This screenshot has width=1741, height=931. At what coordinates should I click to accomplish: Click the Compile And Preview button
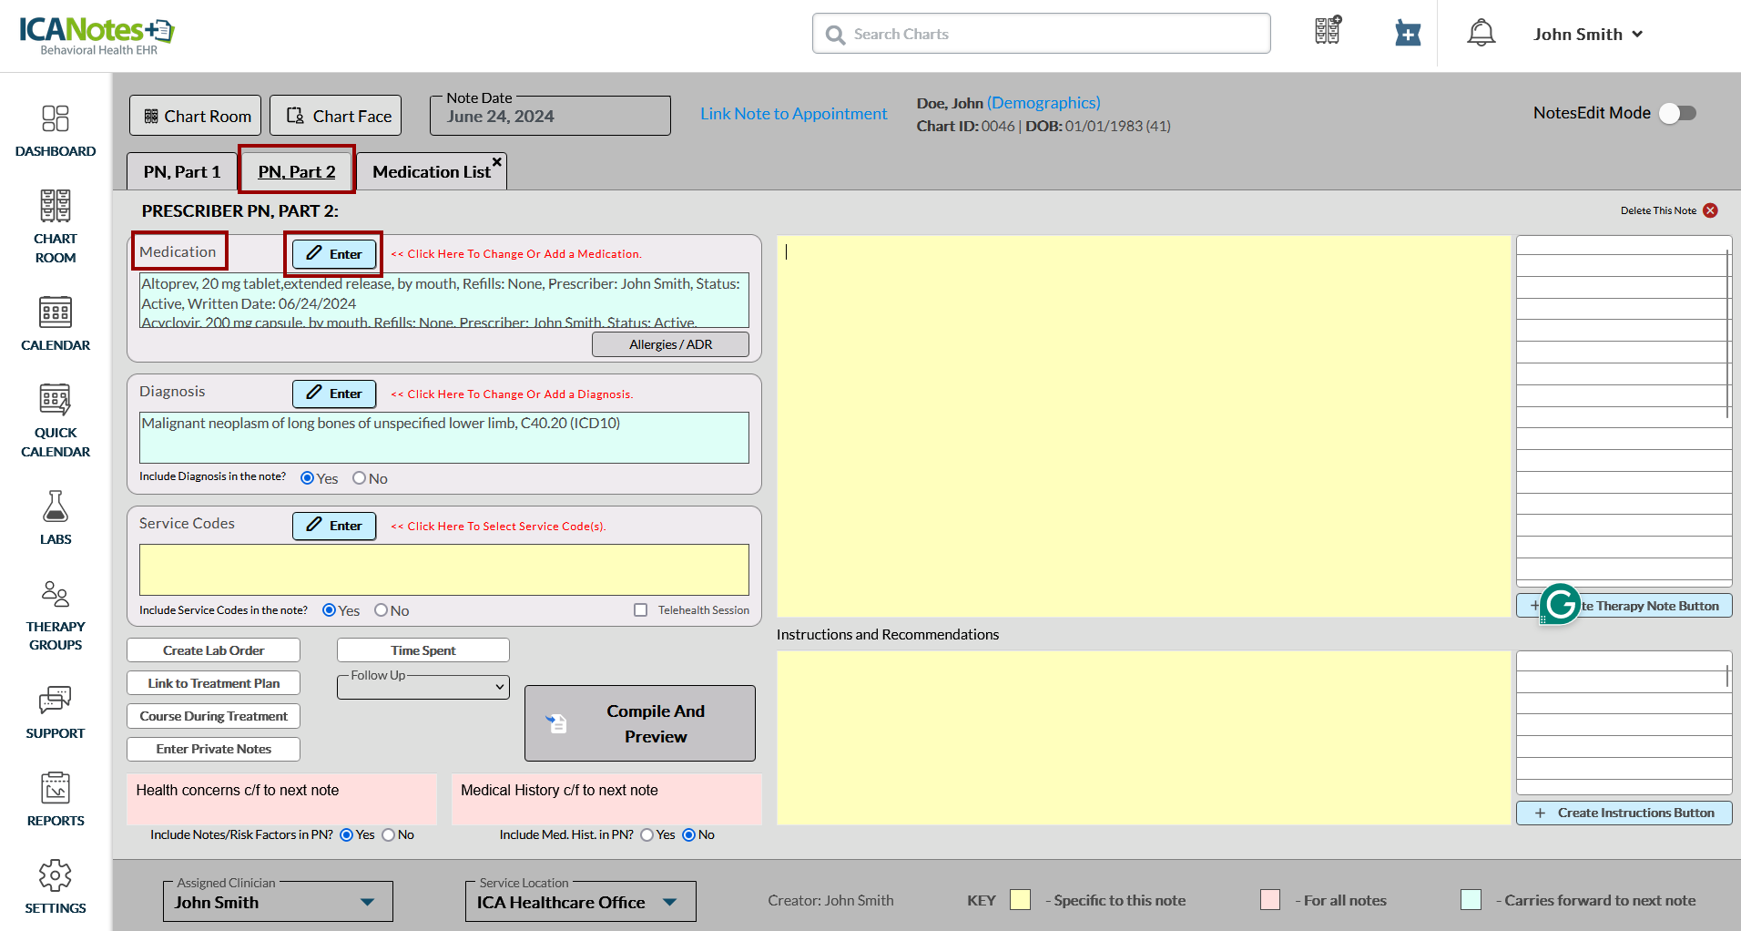click(x=640, y=723)
